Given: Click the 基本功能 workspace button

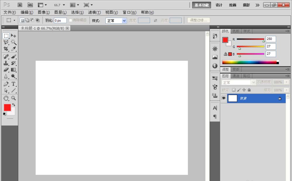Looking at the screenshot, I should [x=201, y=5].
